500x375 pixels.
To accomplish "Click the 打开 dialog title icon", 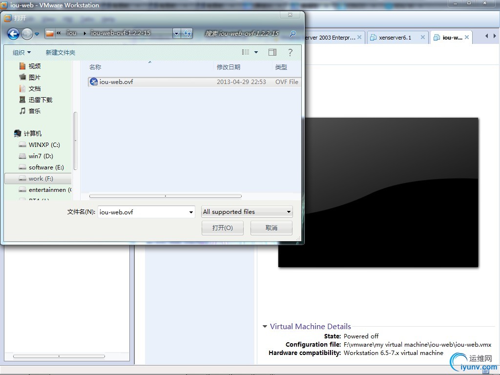I will pyautogui.click(x=8, y=18).
